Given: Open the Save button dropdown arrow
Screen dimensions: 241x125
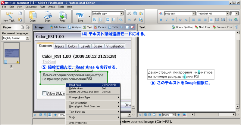Looking at the screenshot, I should [x=89, y=17].
